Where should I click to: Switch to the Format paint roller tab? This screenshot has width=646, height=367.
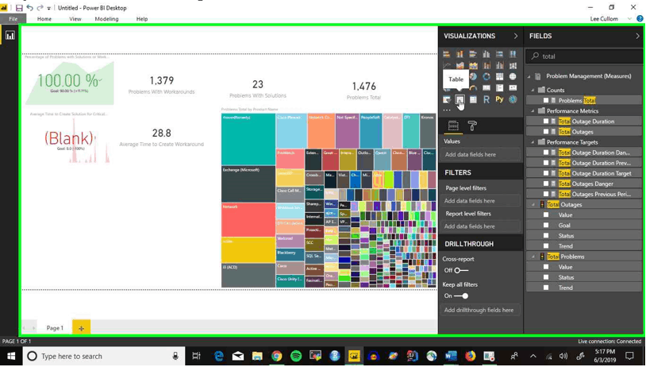point(472,126)
